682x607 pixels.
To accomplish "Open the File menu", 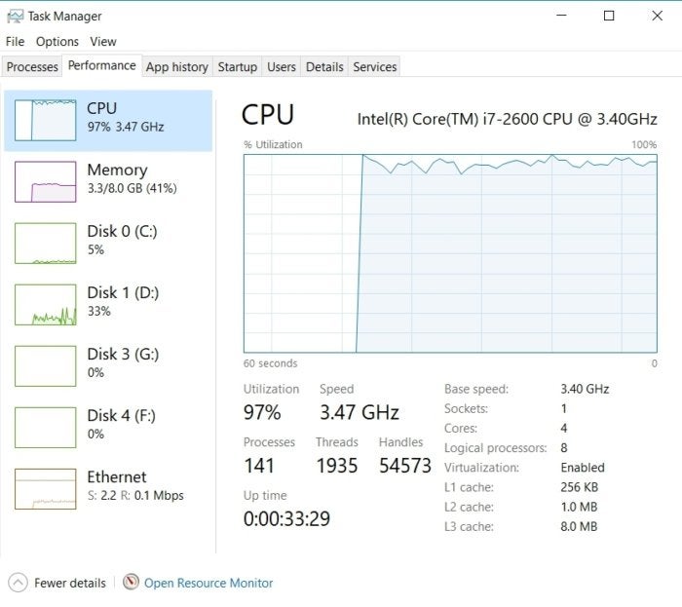I will [x=15, y=42].
